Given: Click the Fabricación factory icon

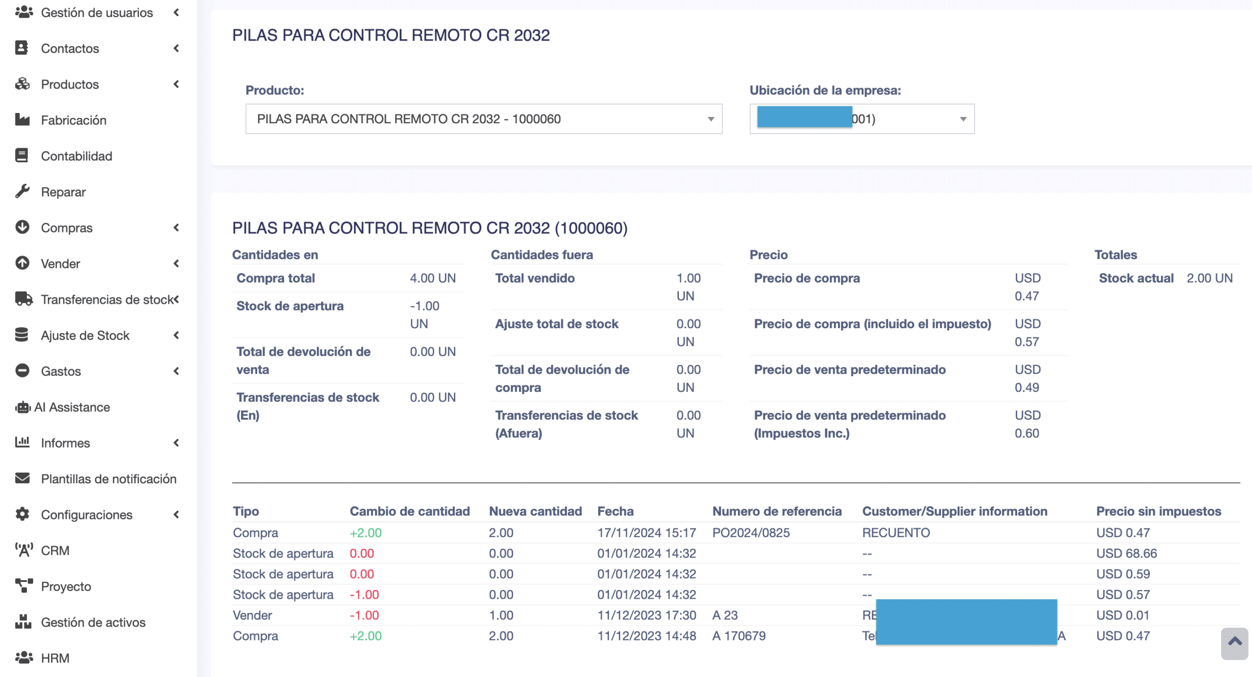Looking at the screenshot, I should [x=22, y=120].
